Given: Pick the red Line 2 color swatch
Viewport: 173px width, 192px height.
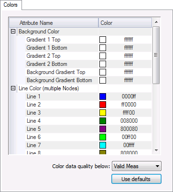Looking at the screenshot, I should click(103, 105).
